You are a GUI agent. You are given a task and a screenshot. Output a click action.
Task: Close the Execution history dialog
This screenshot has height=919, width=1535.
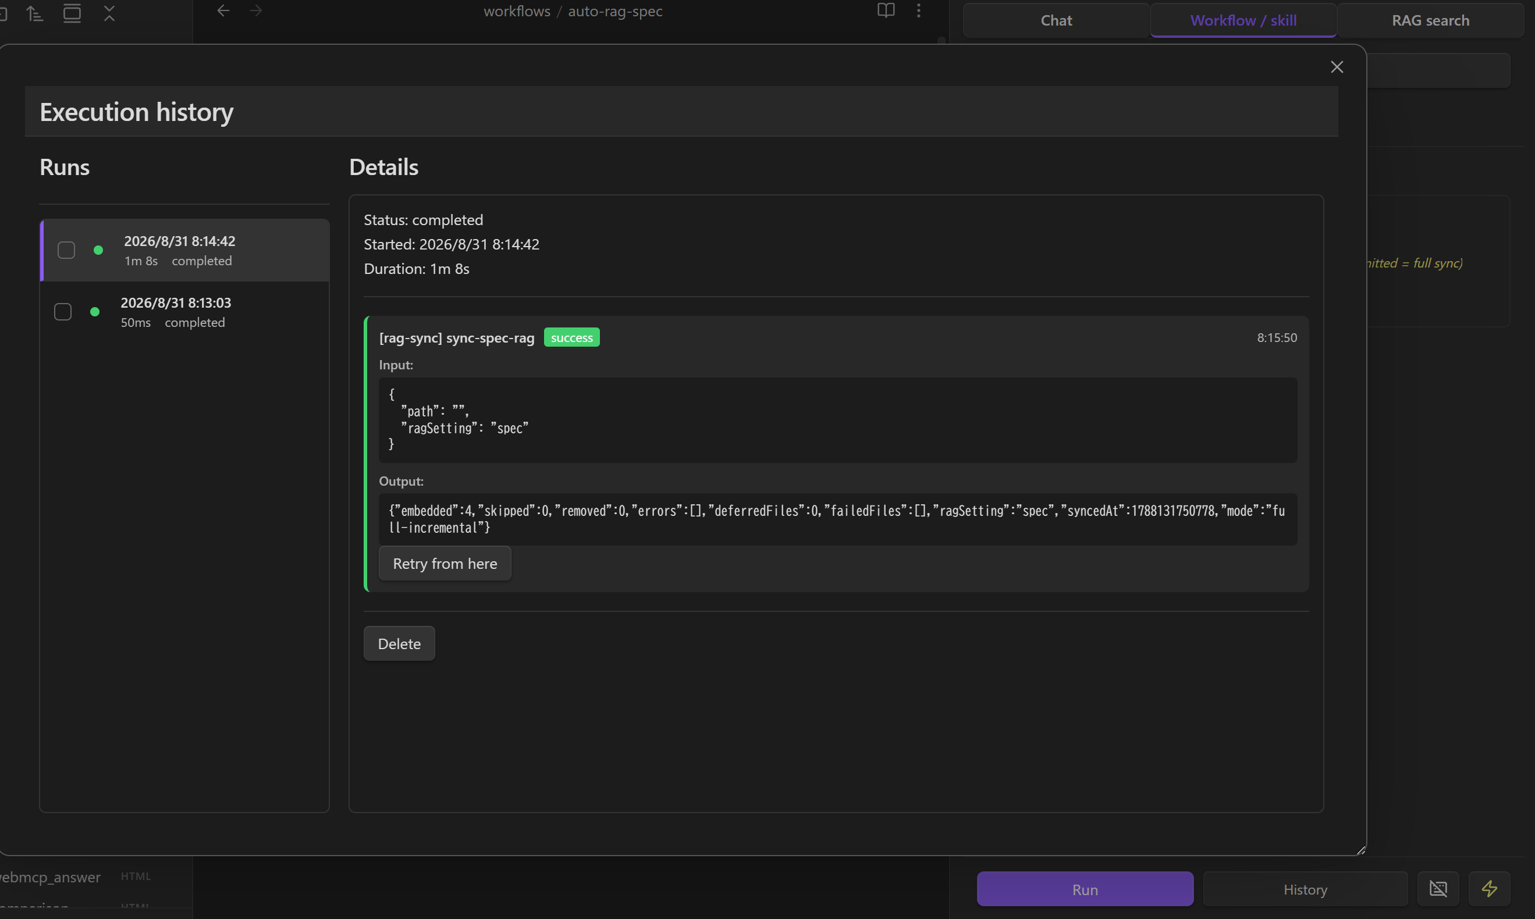coord(1336,67)
